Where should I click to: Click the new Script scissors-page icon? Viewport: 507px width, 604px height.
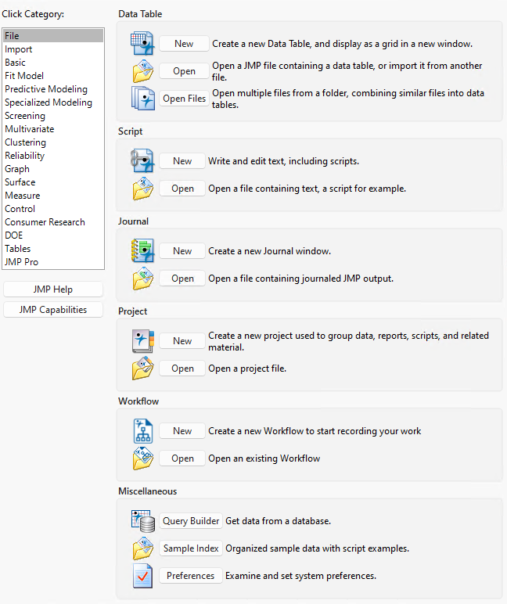click(142, 161)
